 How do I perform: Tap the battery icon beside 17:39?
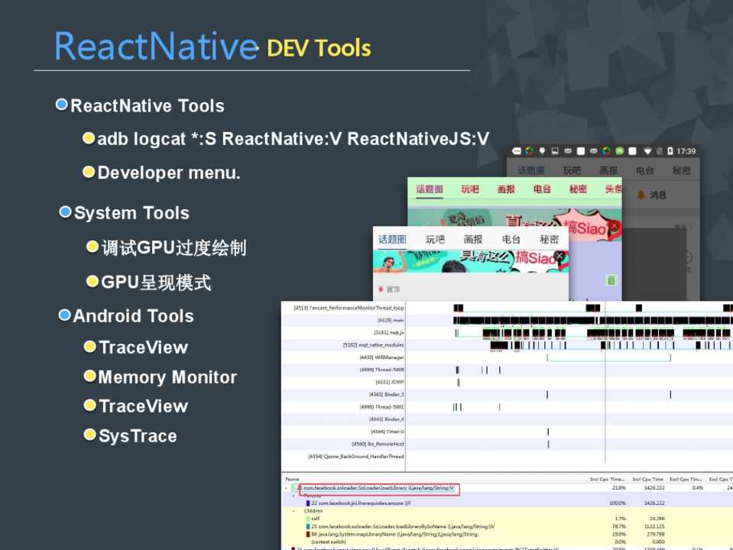pyautogui.click(x=670, y=151)
